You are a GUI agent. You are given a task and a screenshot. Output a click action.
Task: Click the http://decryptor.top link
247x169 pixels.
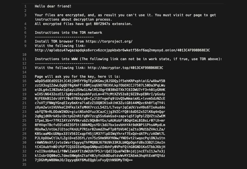click(125, 68)
